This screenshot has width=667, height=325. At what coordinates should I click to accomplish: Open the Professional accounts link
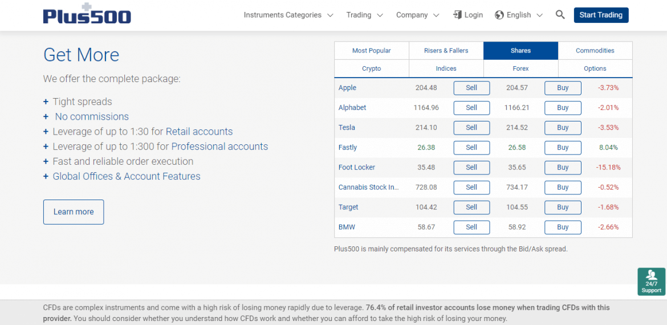219,147
